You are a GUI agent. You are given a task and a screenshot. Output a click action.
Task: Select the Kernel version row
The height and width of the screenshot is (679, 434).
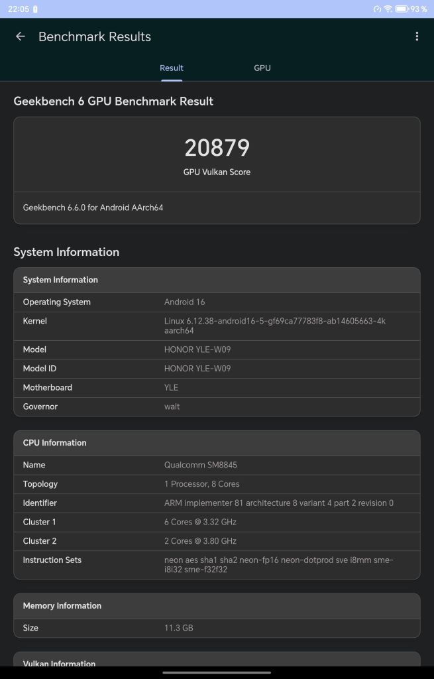coord(217,326)
